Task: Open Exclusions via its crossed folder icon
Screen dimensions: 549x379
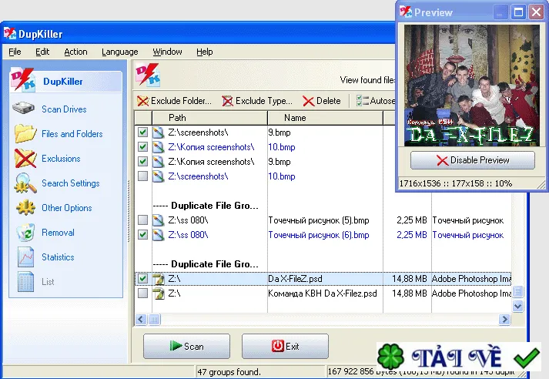Action: (x=25, y=159)
